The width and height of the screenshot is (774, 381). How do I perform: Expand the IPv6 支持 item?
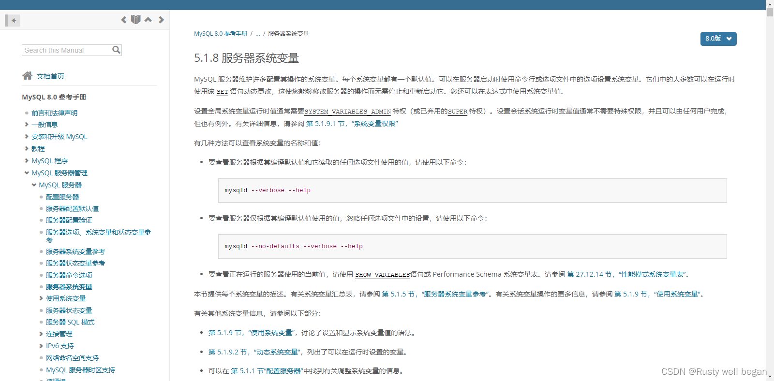(x=41, y=346)
